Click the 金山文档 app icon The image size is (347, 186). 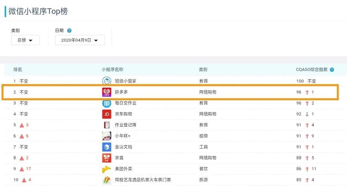(x=107, y=147)
